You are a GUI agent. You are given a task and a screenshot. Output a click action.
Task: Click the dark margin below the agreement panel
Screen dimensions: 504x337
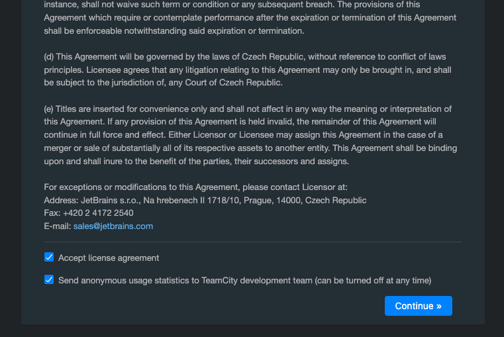click(252, 331)
